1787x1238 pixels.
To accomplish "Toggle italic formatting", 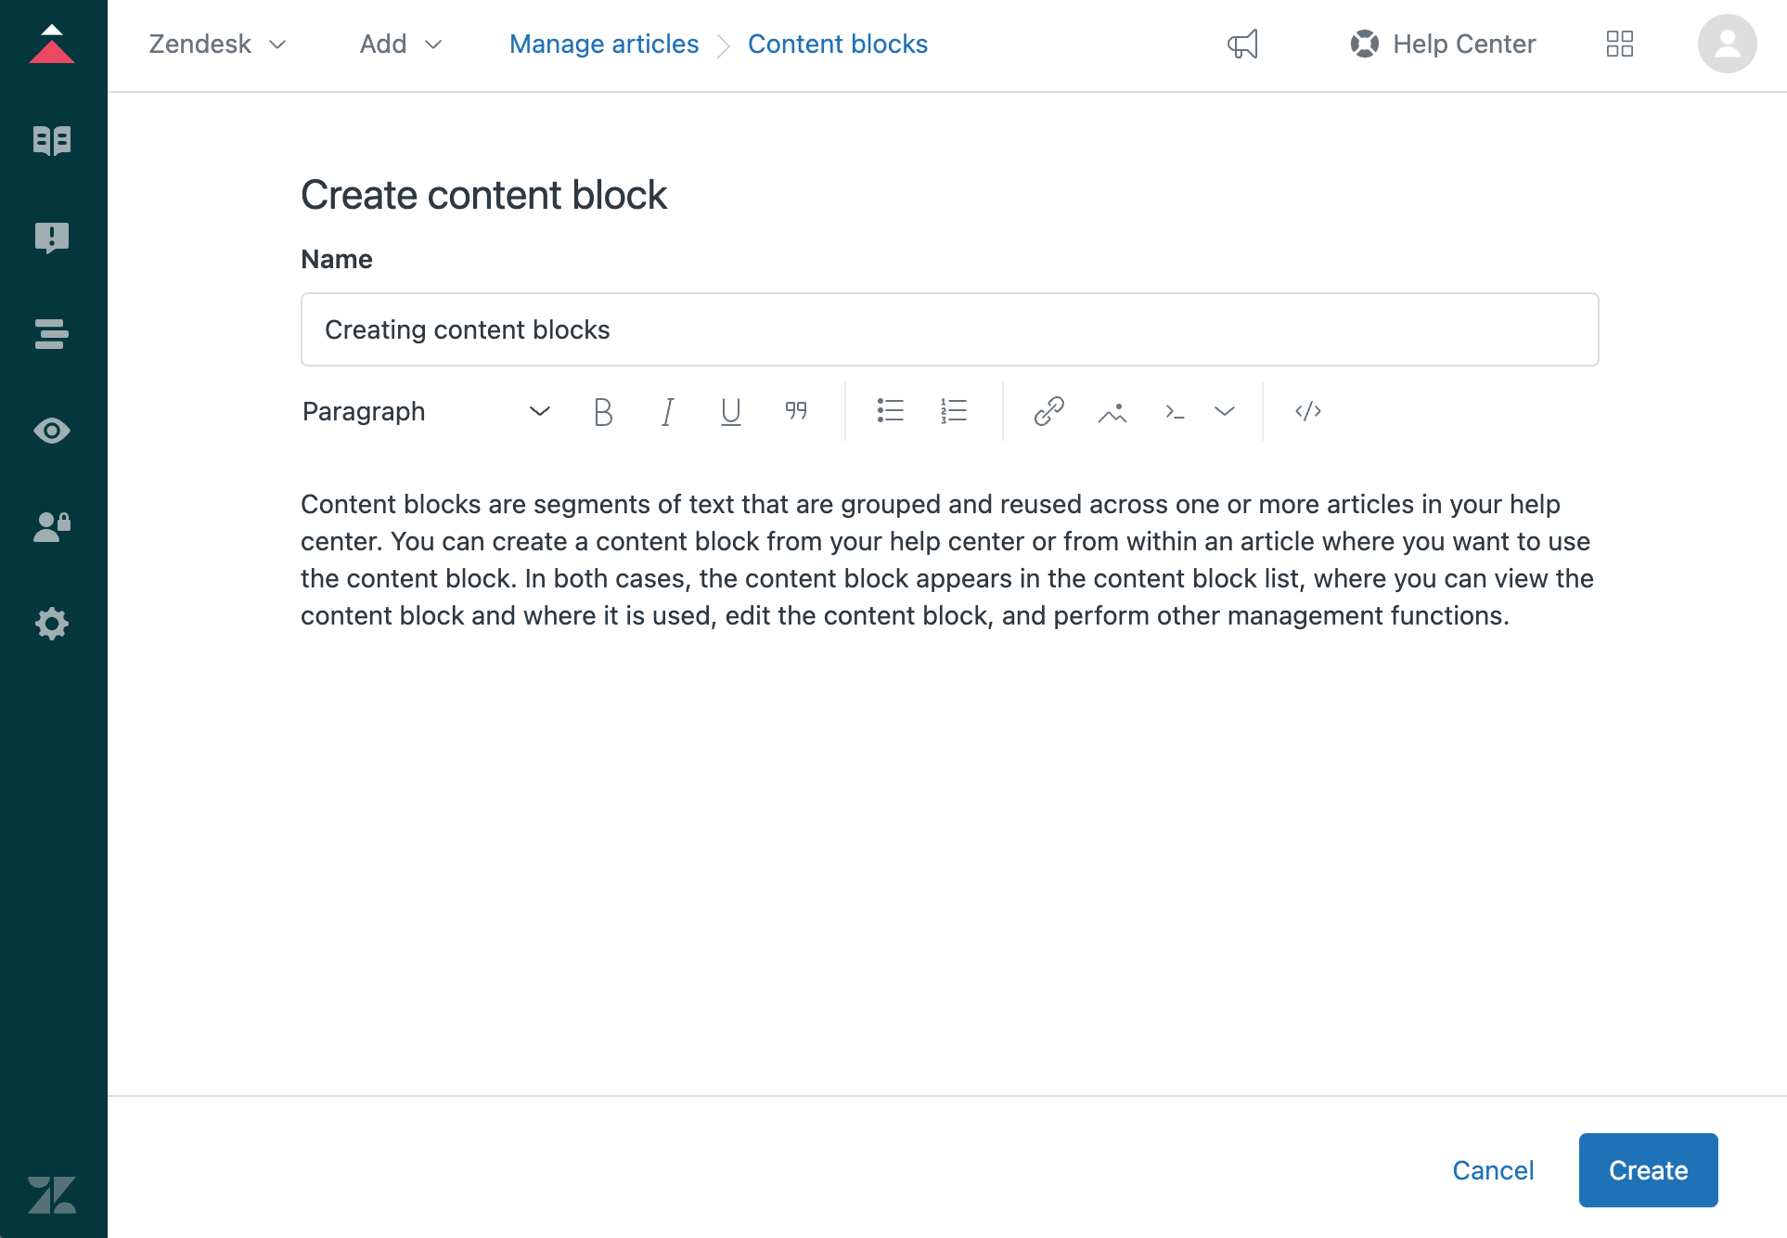I will click(x=666, y=411).
